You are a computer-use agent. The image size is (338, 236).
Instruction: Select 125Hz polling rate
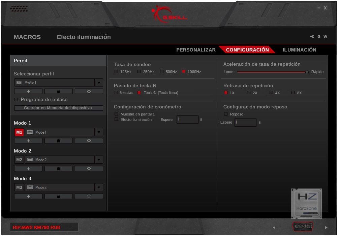pos(116,71)
